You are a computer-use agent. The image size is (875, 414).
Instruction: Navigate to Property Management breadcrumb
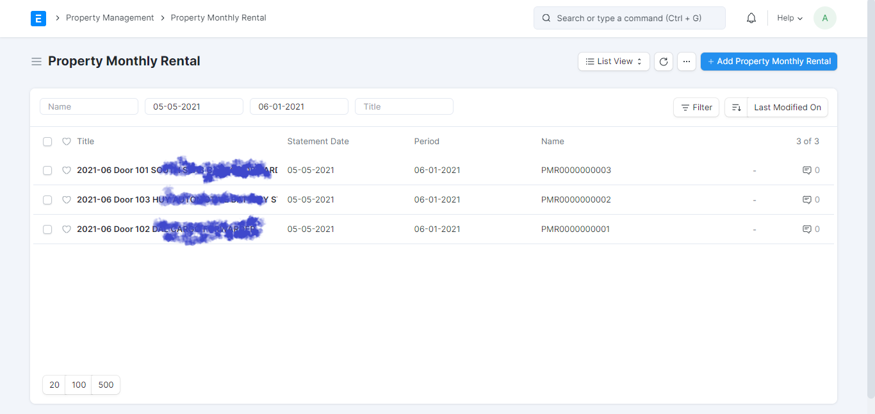(x=110, y=17)
